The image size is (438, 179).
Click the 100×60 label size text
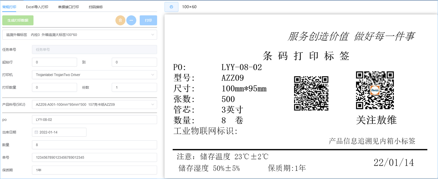pyautogui.click(x=189, y=7)
